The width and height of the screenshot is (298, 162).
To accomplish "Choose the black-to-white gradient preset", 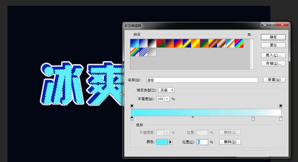I will point(152,43).
